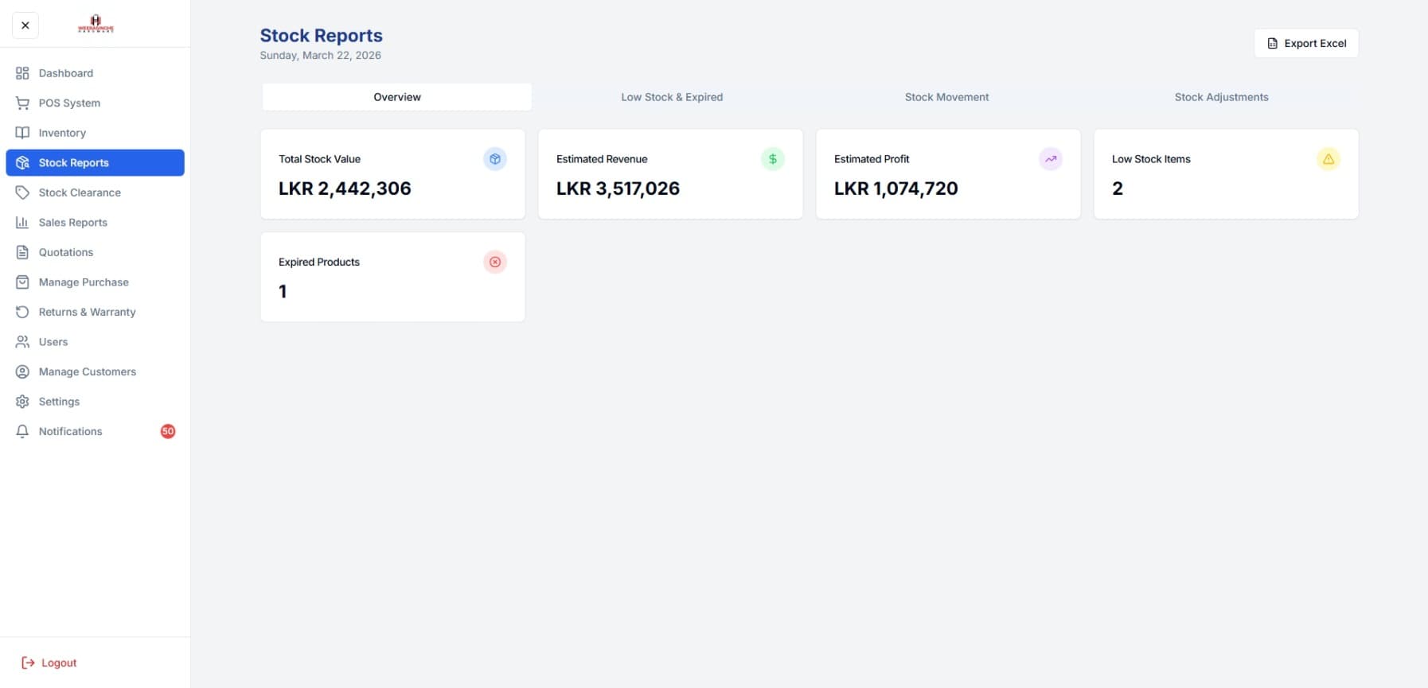This screenshot has height=688, width=1428.
Task: Open the Manage Purchase section
Action: point(84,282)
